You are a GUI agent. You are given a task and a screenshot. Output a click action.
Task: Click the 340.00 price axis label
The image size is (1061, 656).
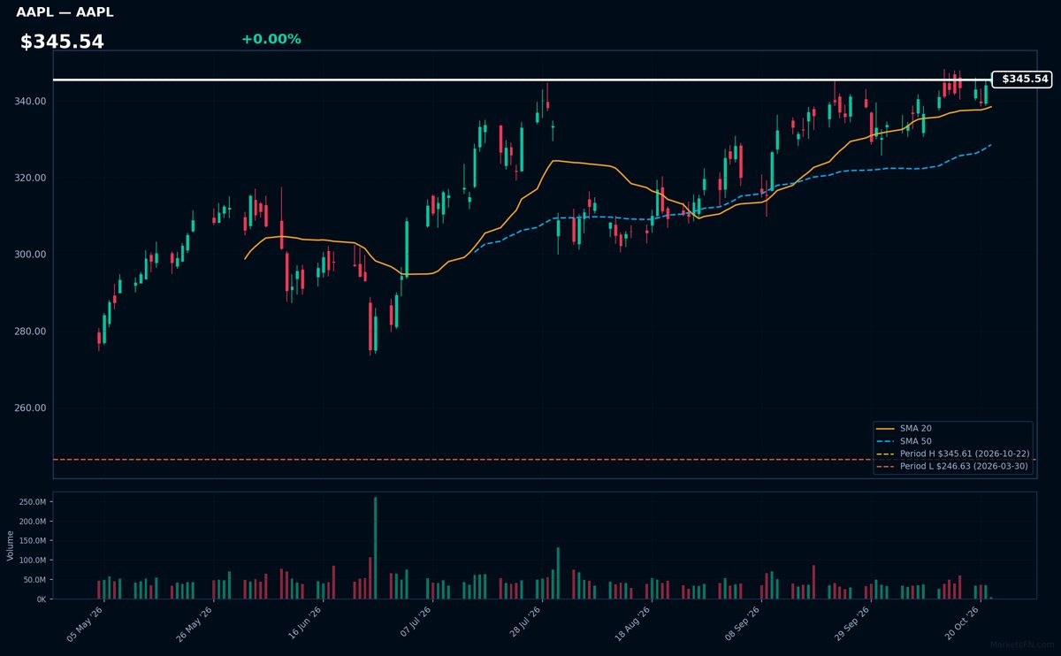click(31, 102)
